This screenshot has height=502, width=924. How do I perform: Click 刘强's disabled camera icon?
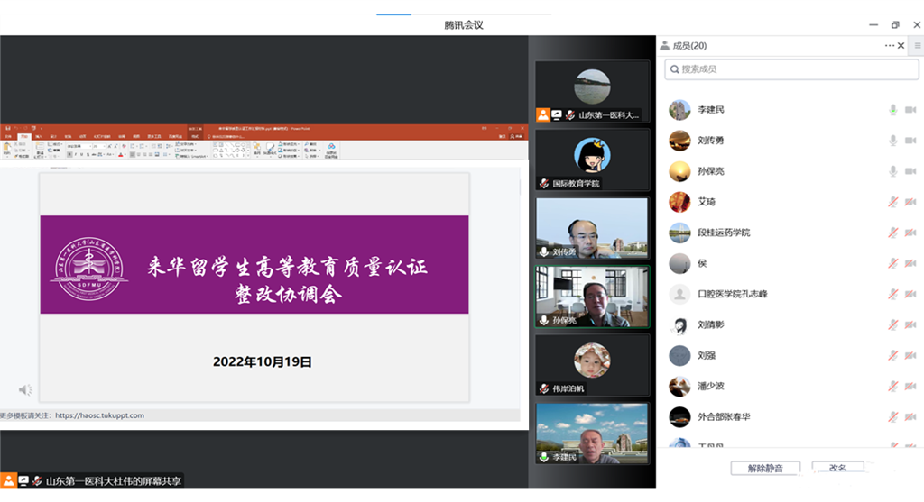(x=910, y=355)
